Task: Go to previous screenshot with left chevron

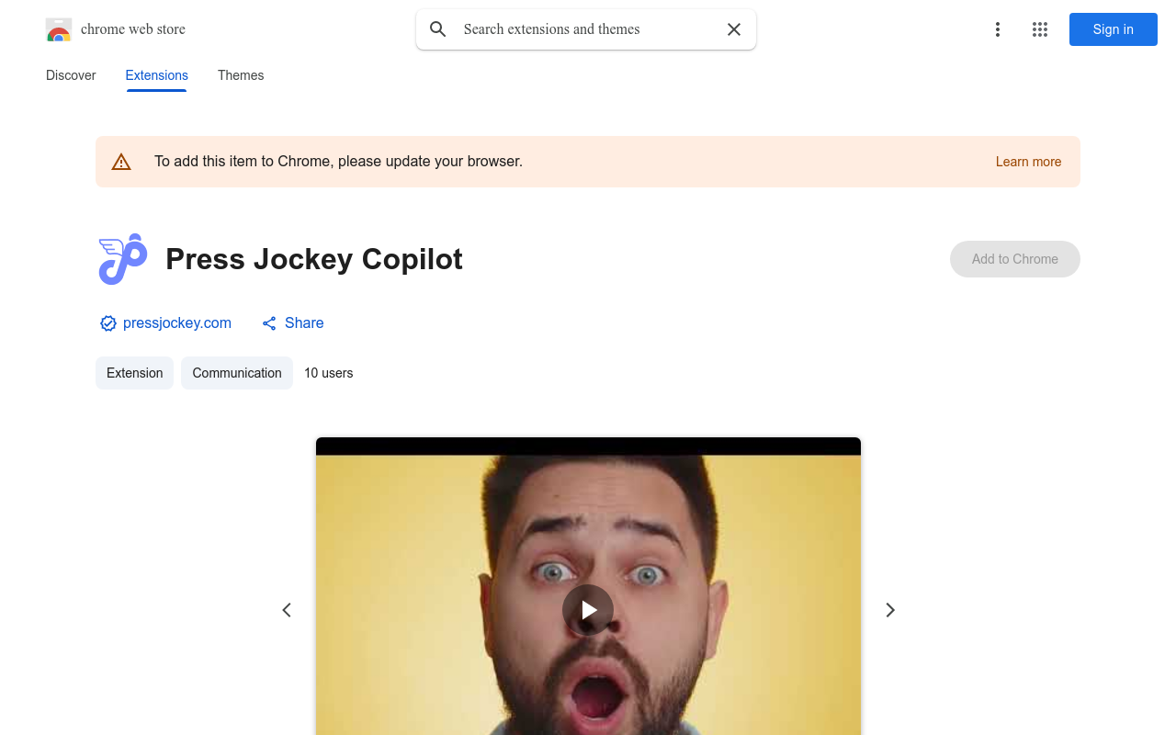Action: pos(287,610)
